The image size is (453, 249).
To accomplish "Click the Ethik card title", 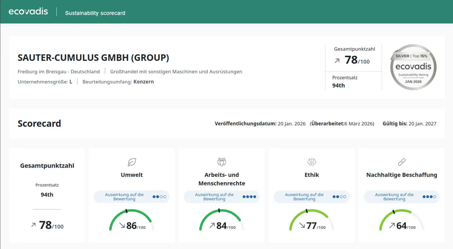I will tap(312, 175).
